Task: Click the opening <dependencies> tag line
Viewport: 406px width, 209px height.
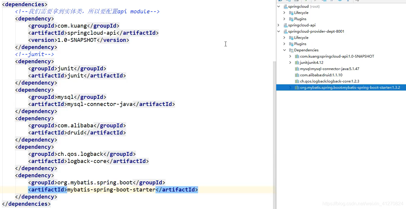Action: coord(25,4)
